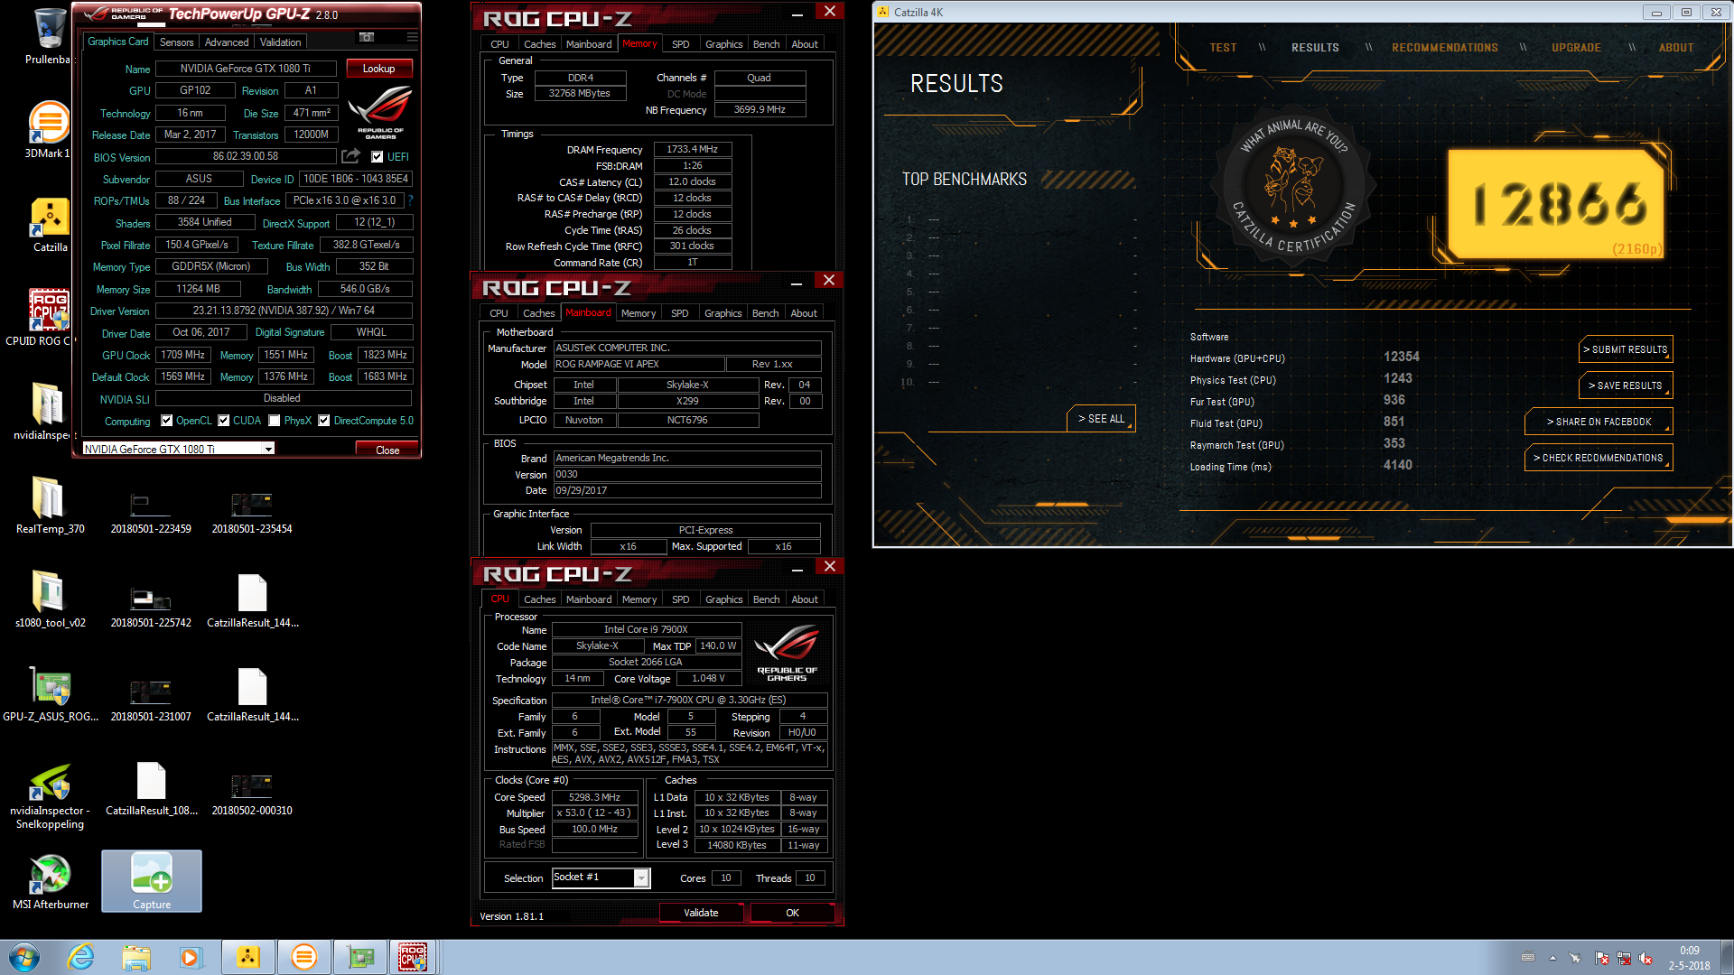Click Bus Interface question mark help icon

(x=410, y=200)
